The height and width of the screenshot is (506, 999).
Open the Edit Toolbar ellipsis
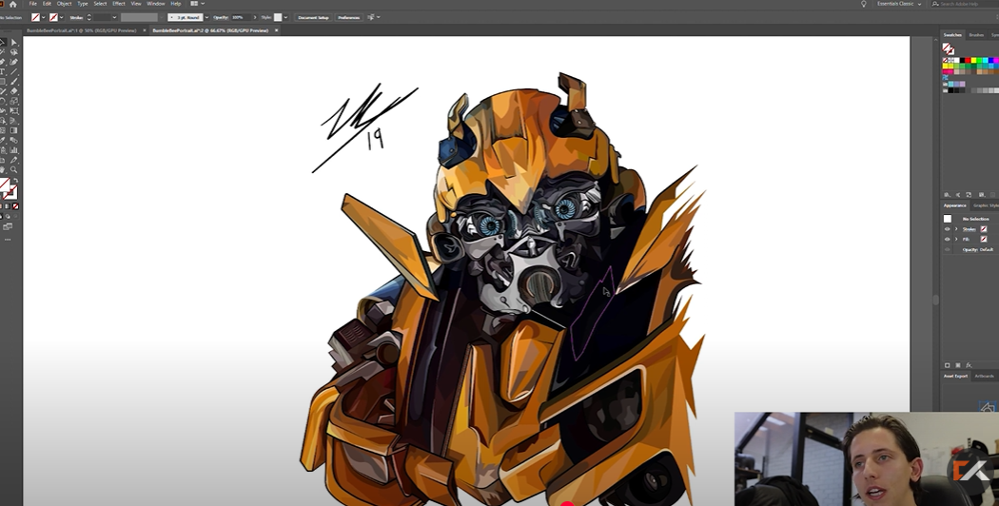[8, 240]
